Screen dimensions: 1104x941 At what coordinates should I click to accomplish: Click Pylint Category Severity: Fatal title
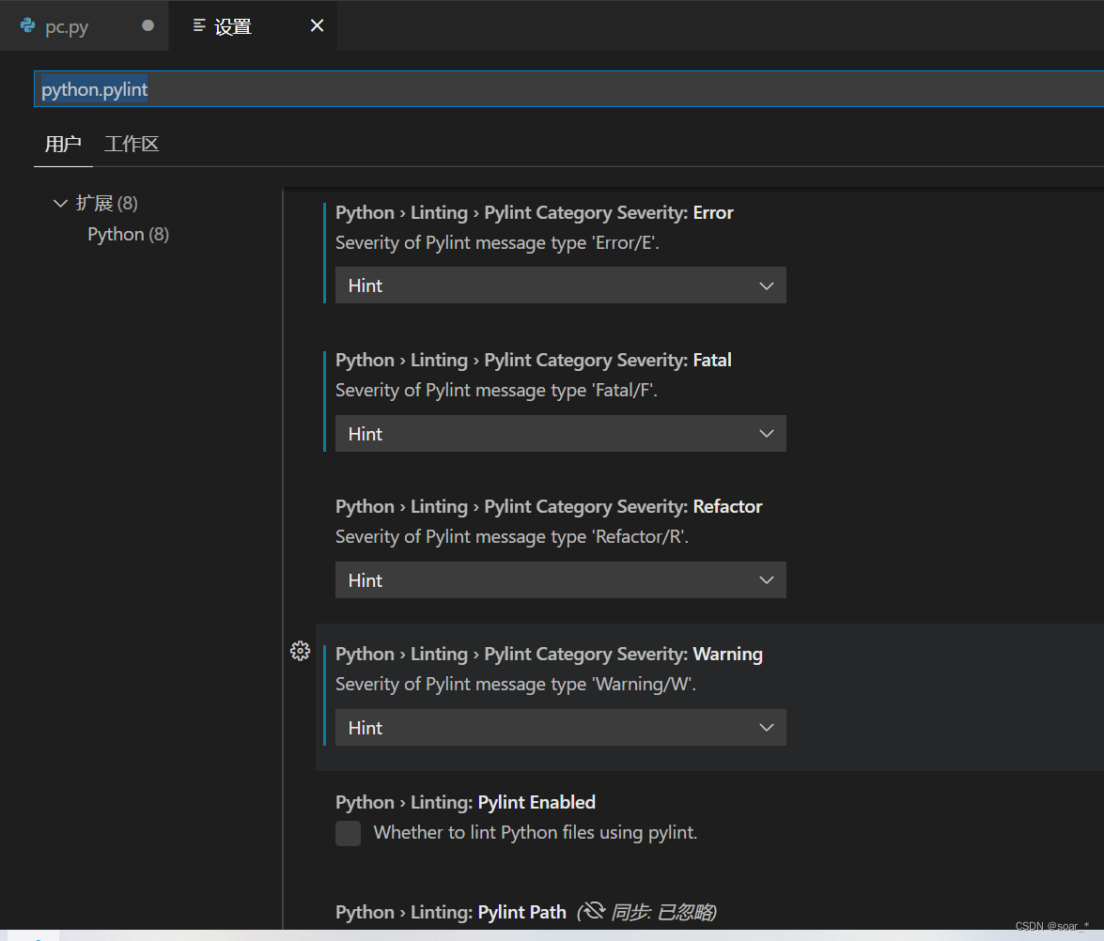(x=533, y=360)
